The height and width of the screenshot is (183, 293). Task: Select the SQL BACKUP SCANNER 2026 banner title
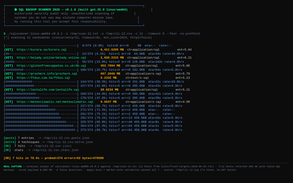73,10
